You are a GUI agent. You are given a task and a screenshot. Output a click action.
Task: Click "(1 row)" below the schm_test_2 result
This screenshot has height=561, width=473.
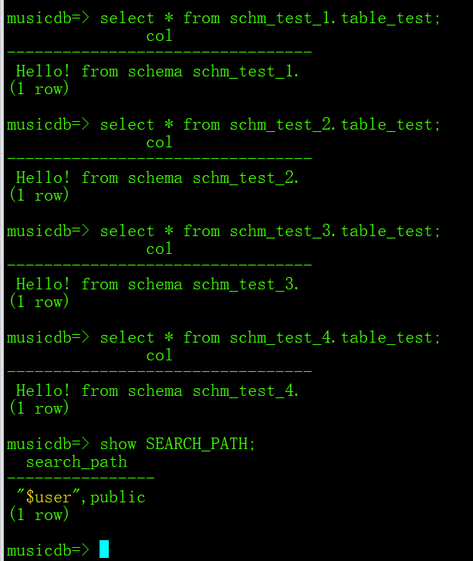tap(39, 195)
